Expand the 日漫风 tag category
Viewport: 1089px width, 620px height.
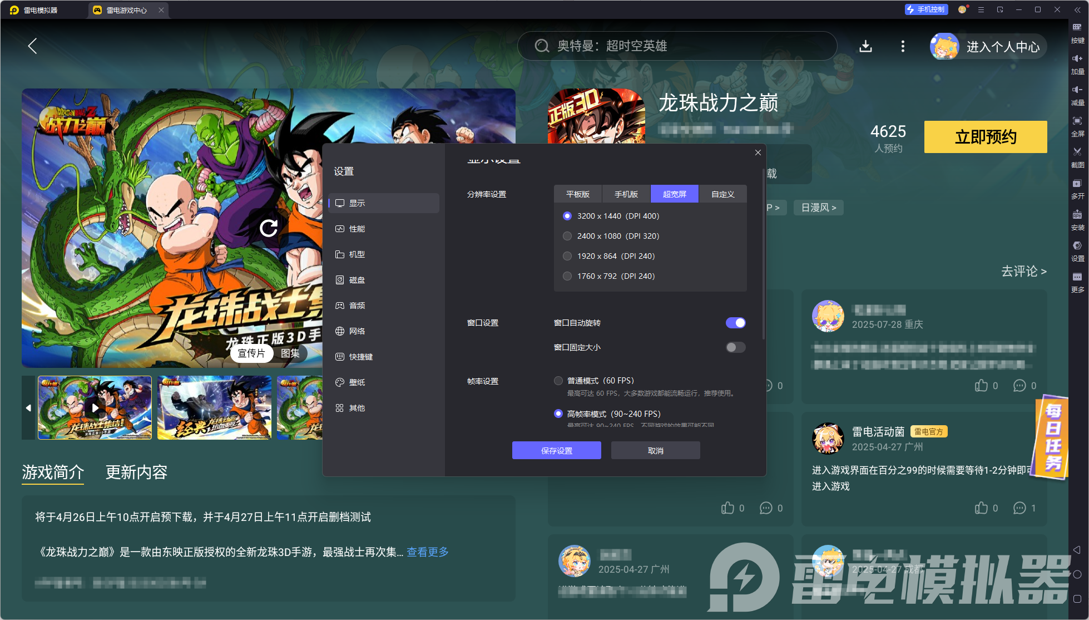(x=818, y=208)
